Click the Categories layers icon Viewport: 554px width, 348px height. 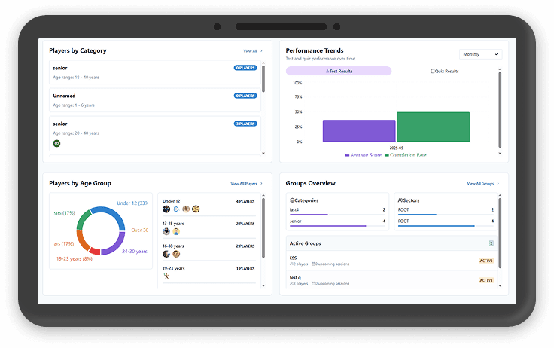point(292,200)
